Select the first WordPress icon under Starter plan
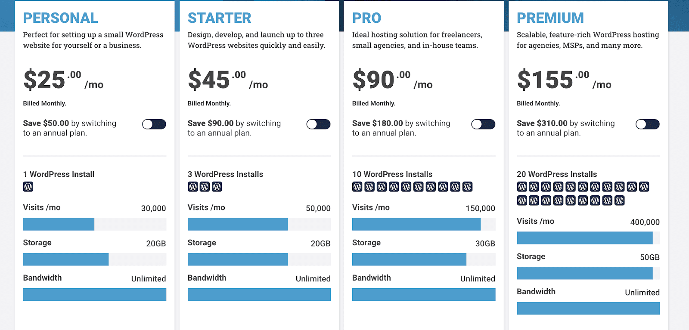Image resolution: width=689 pixels, height=330 pixels. [x=192, y=186]
